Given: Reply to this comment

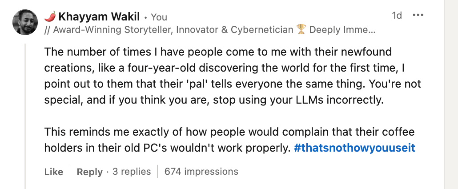Looking at the screenshot, I should (x=89, y=172).
